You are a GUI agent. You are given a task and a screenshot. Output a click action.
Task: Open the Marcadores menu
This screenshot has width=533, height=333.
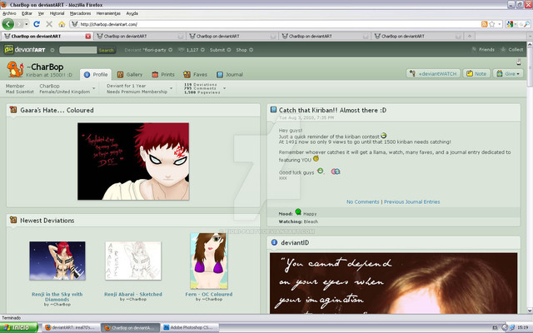80,13
